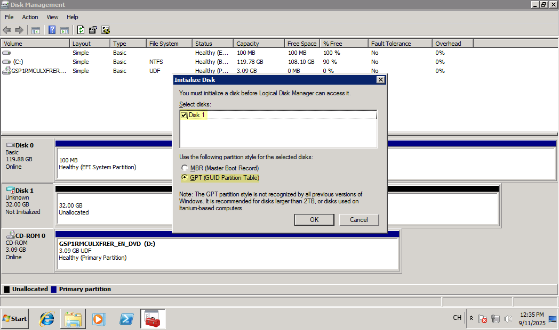
Task: Select MBR (Master Boot Record) option
Action: (185, 168)
